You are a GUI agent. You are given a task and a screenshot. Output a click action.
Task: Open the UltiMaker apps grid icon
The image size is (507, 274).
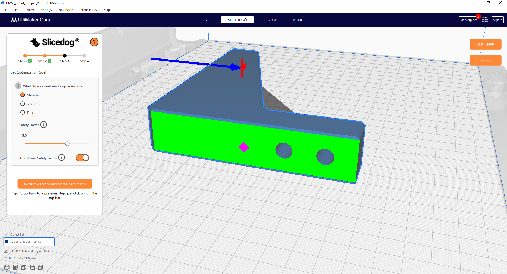485,20
